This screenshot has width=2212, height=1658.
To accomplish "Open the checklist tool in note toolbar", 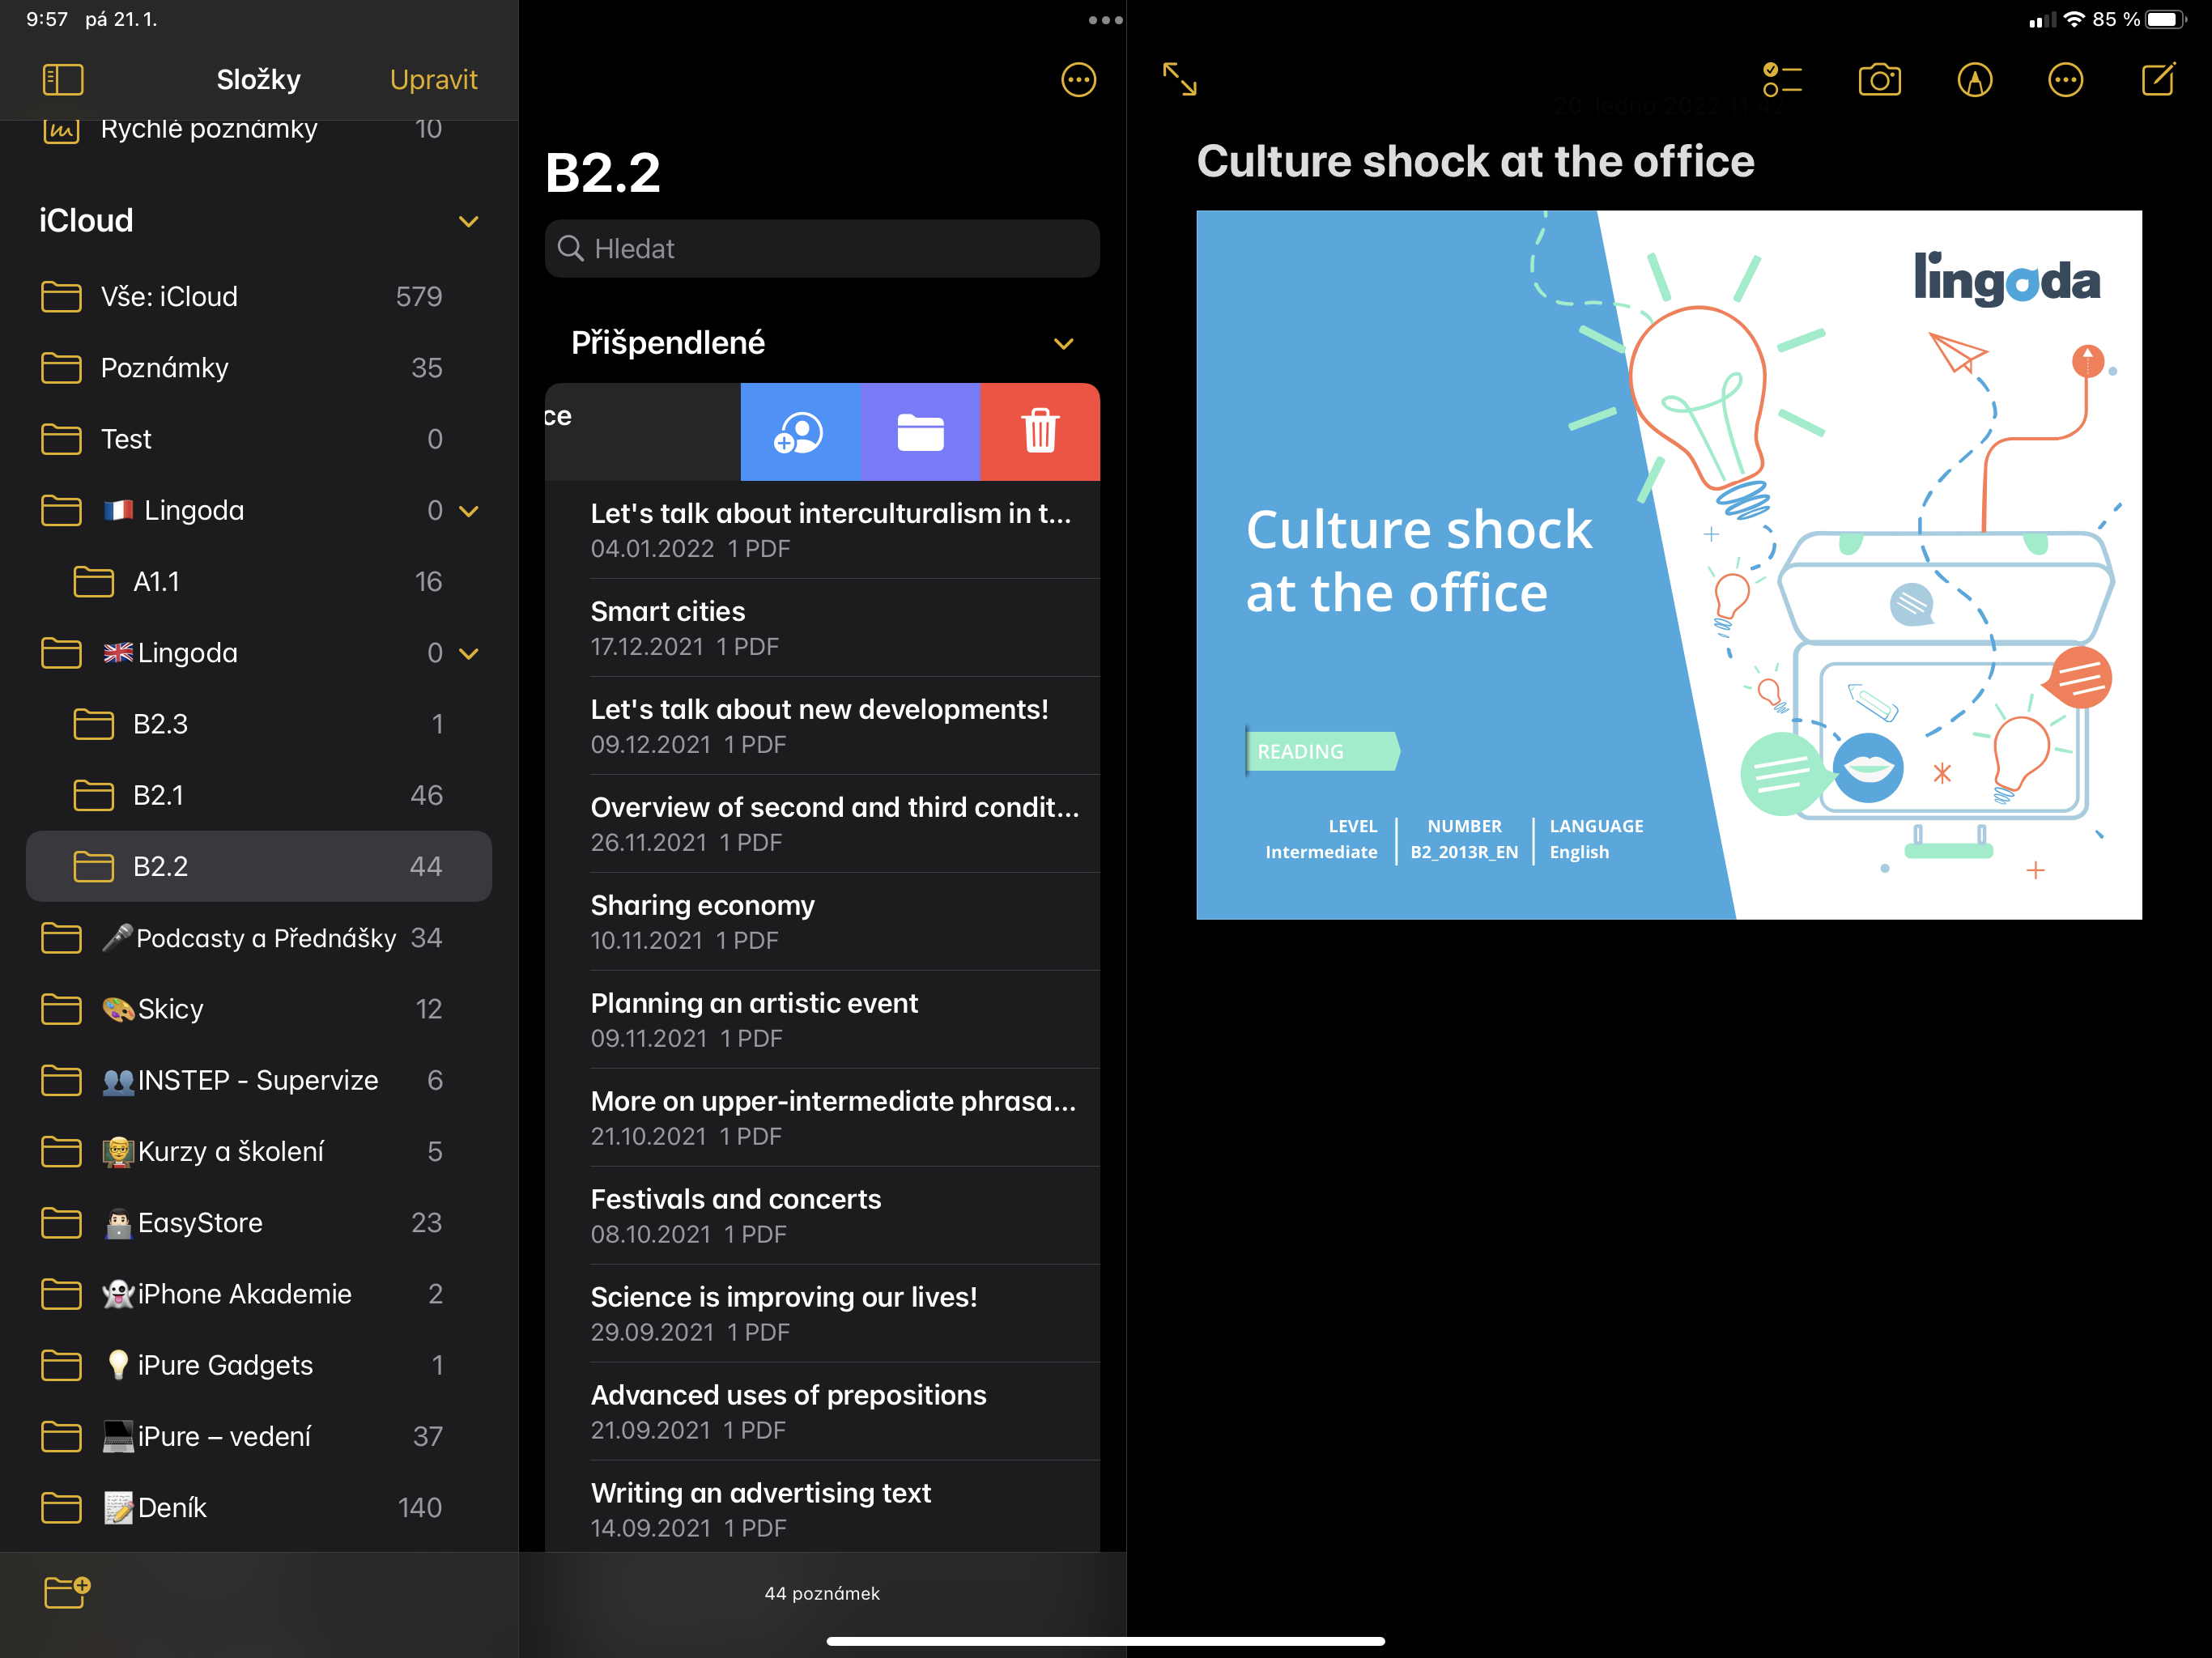I will (1781, 80).
